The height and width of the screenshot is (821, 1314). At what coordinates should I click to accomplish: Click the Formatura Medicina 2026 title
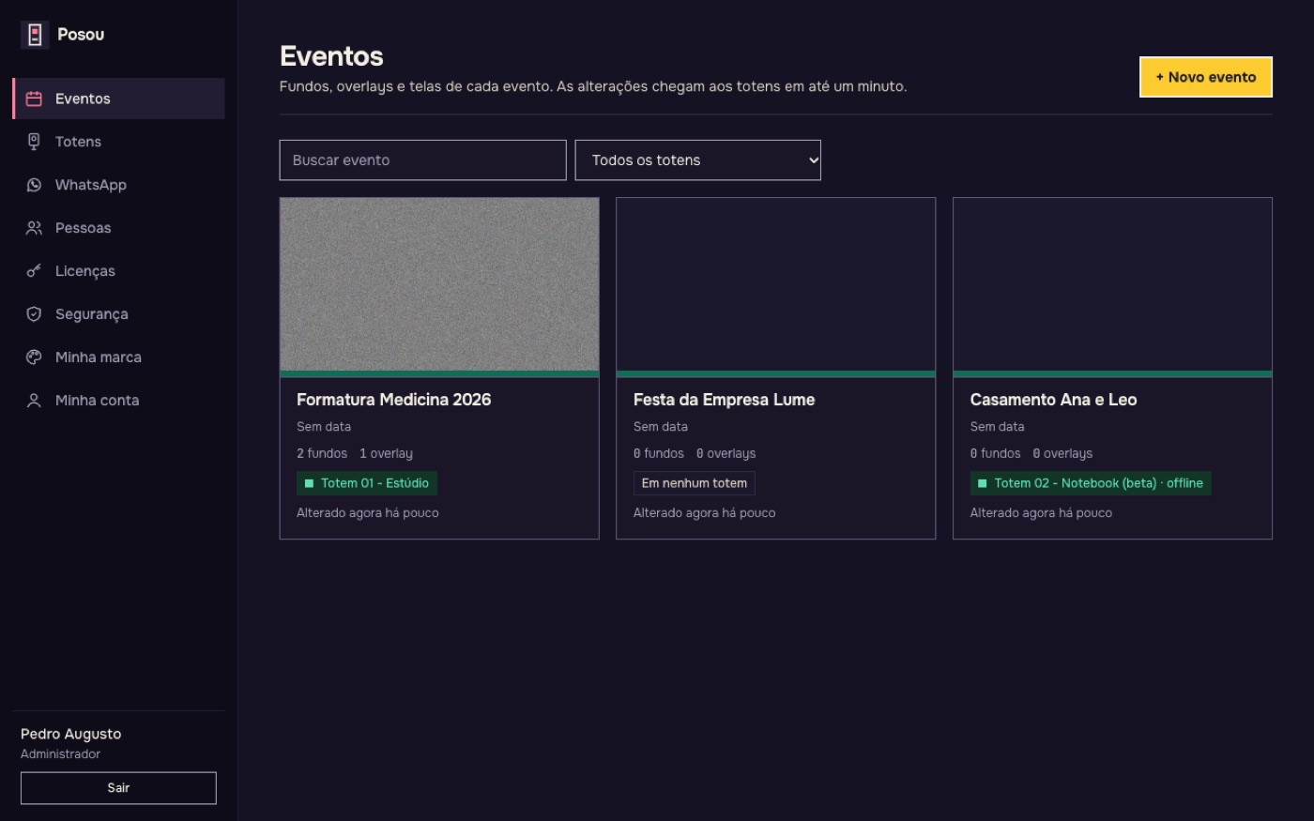point(394,400)
